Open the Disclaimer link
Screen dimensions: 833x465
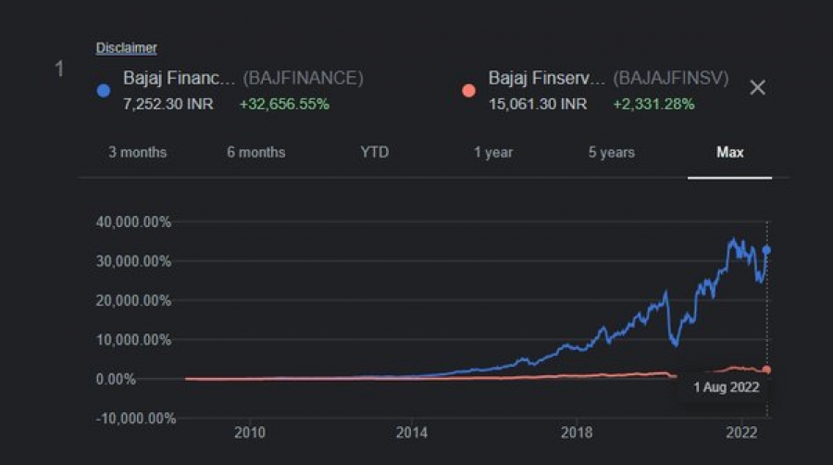[x=127, y=48]
